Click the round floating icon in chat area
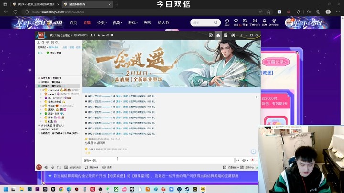This screenshot has width=344, height=193. [253, 152]
